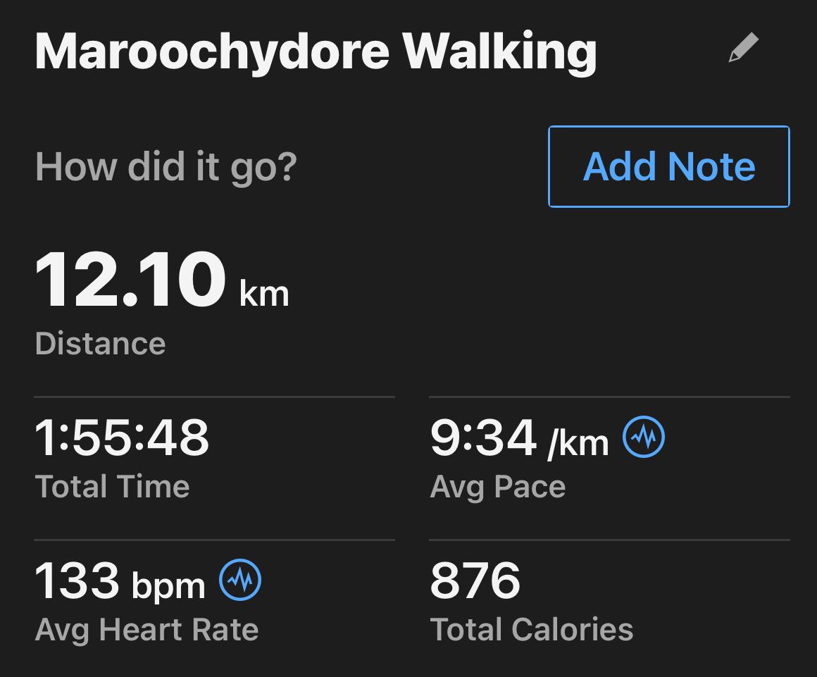Click the Add Note button
Image resolution: width=817 pixels, height=677 pixels.
(x=669, y=167)
